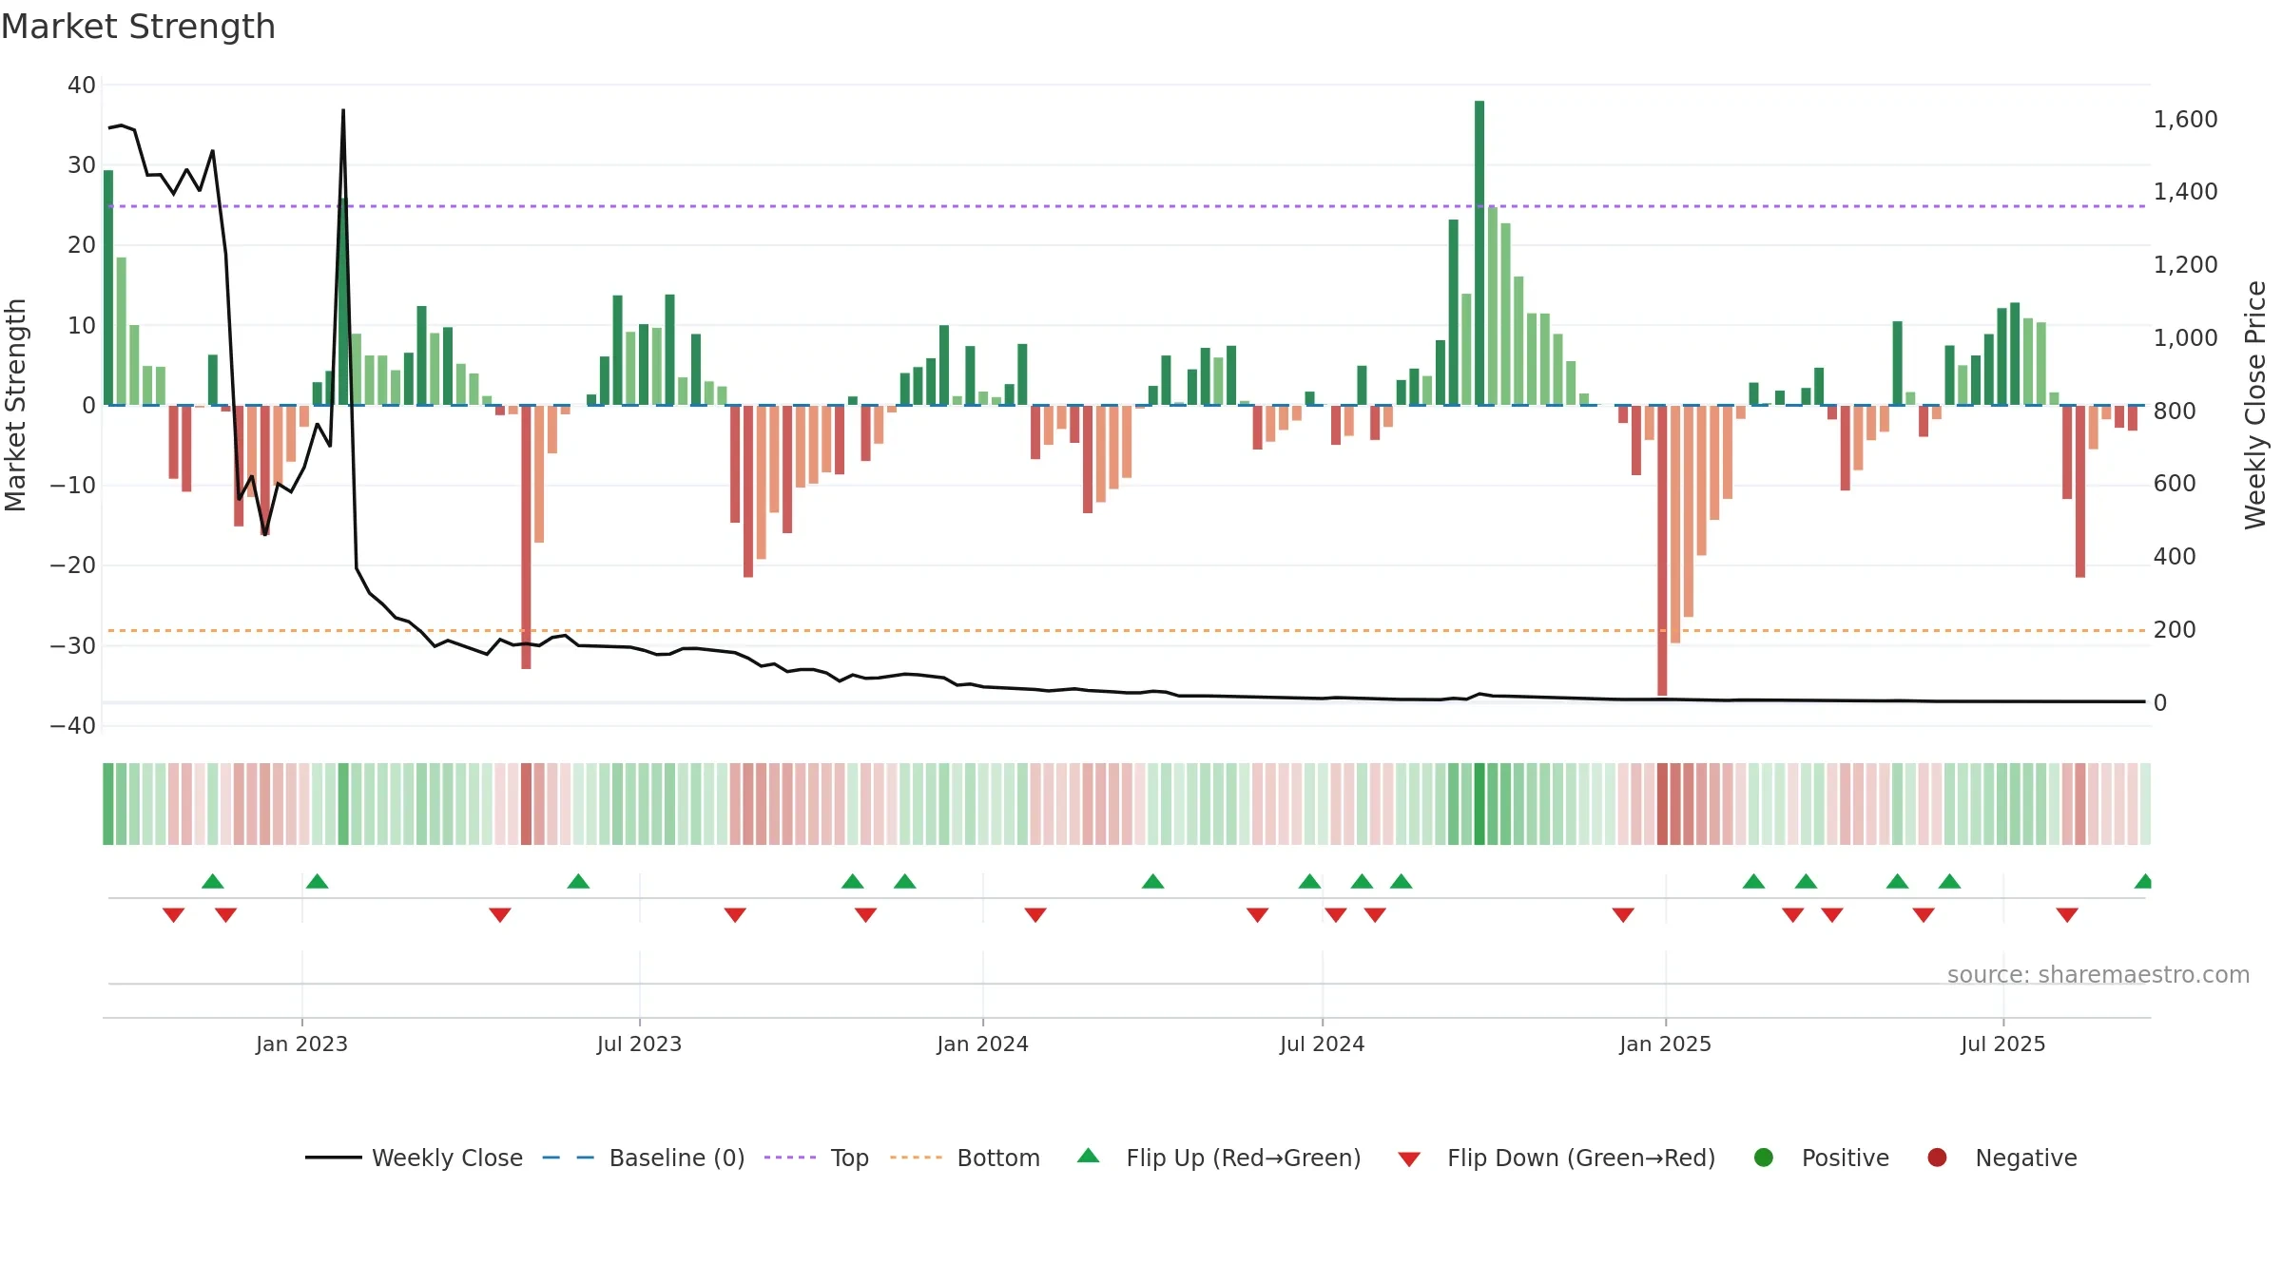Screen dimensions: 2282x1283
Task: Toggle the Negative legend entry
Action: [x=2001, y=1158]
